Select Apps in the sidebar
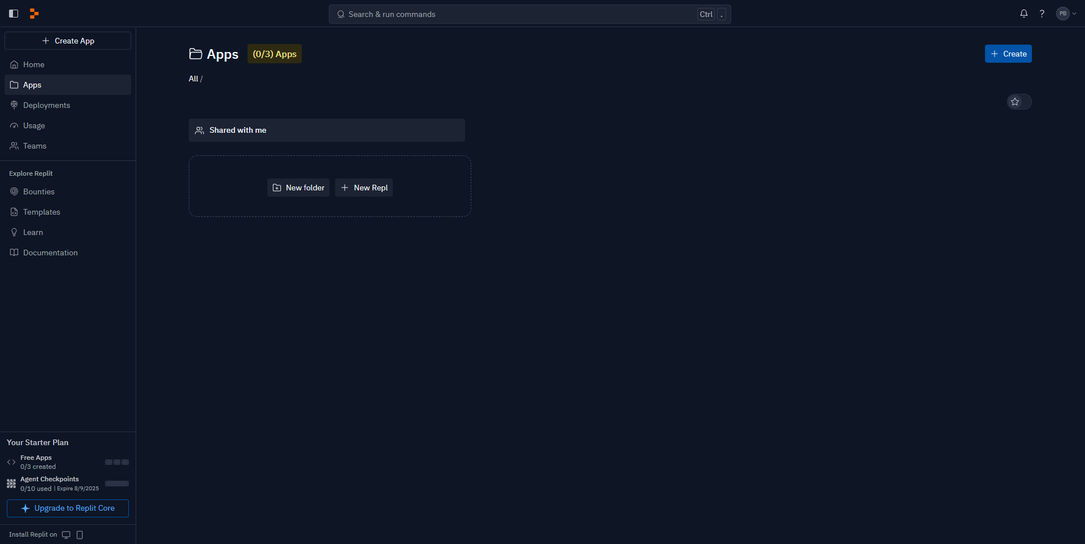 click(x=68, y=85)
